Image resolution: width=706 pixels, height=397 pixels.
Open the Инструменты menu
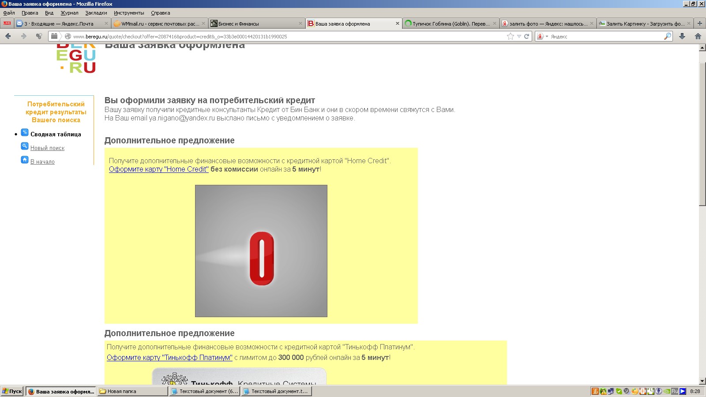[129, 13]
